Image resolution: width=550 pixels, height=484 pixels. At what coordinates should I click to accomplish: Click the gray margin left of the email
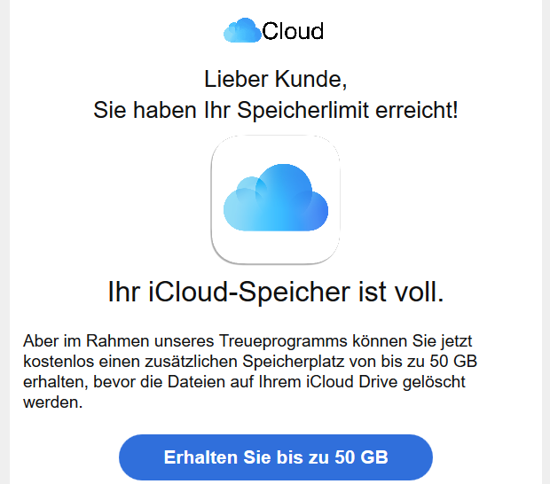[x=4, y=242]
